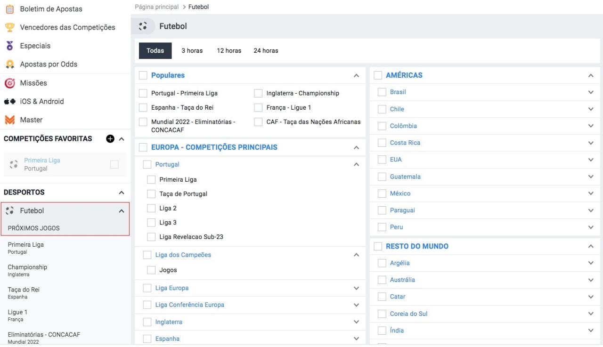Collapse the Futebol sports menu
This screenshot has height=347, width=603.
tap(122, 211)
